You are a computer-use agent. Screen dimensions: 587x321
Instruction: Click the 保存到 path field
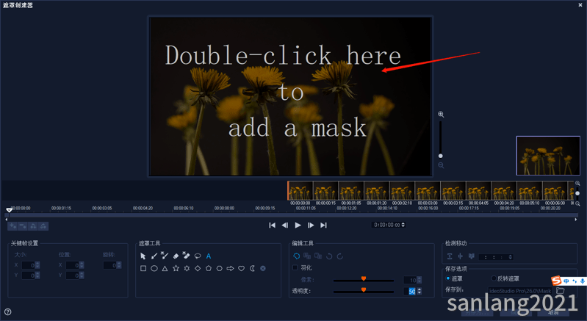click(520, 291)
